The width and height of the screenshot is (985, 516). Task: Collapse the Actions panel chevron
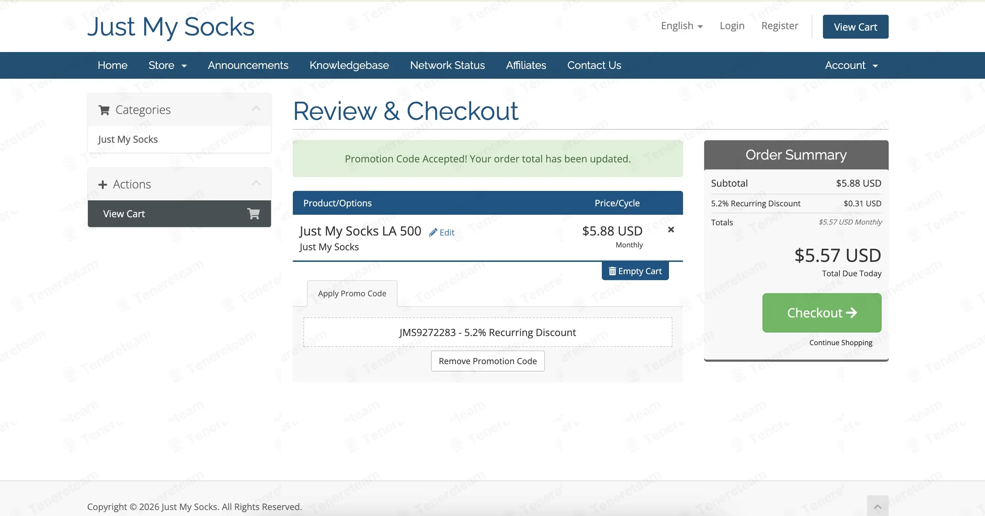tap(256, 183)
